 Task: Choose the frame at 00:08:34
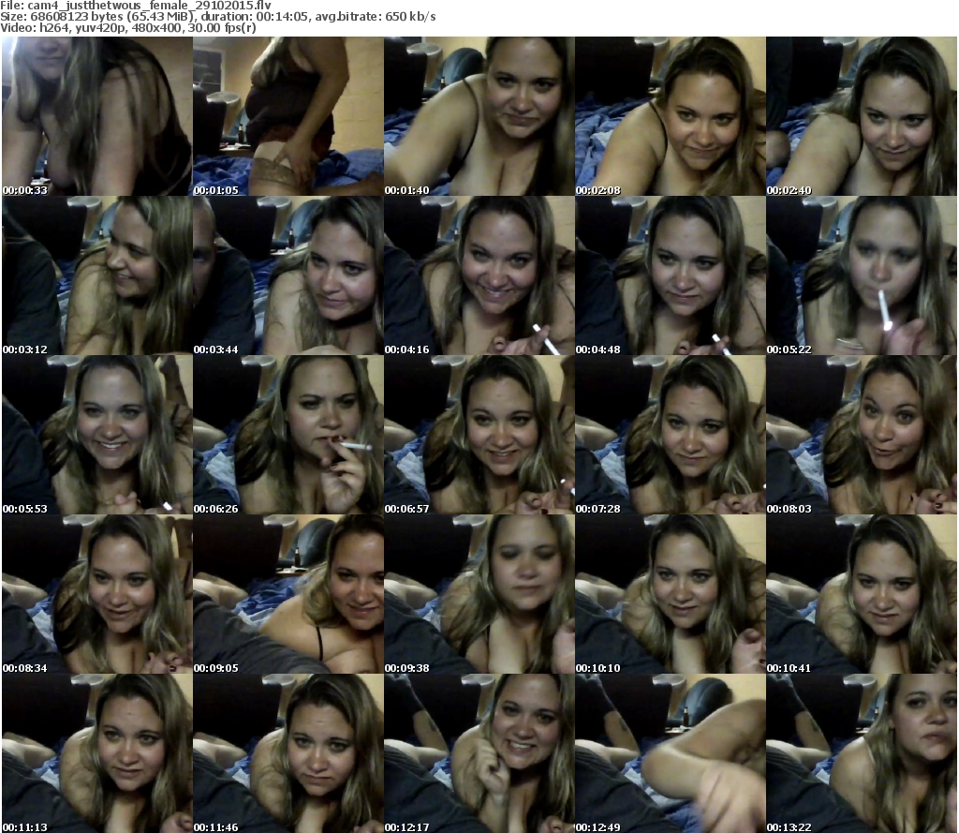[97, 594]
